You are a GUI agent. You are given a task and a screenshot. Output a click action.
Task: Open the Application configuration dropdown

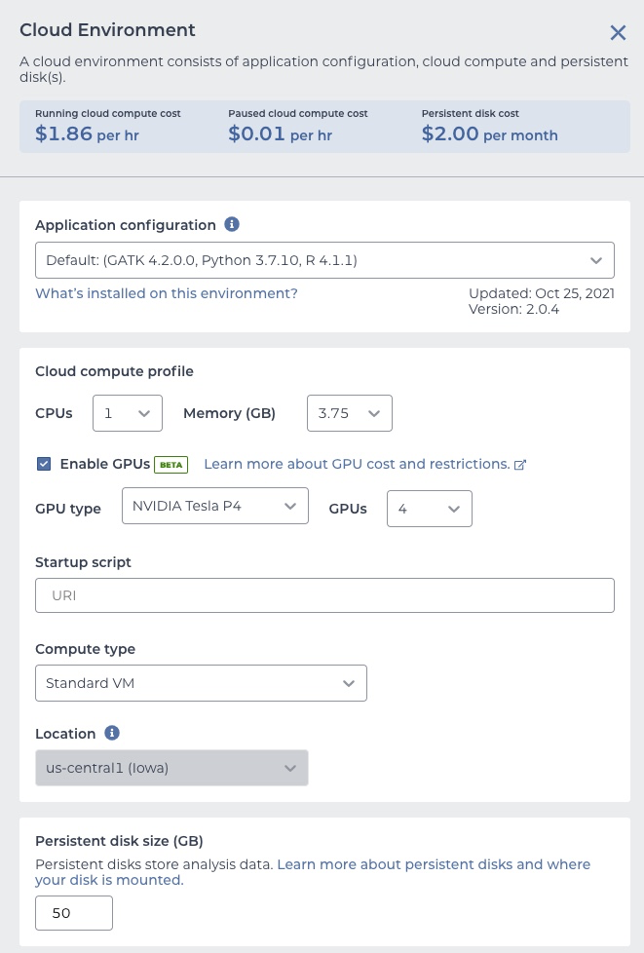pos(324,260)
